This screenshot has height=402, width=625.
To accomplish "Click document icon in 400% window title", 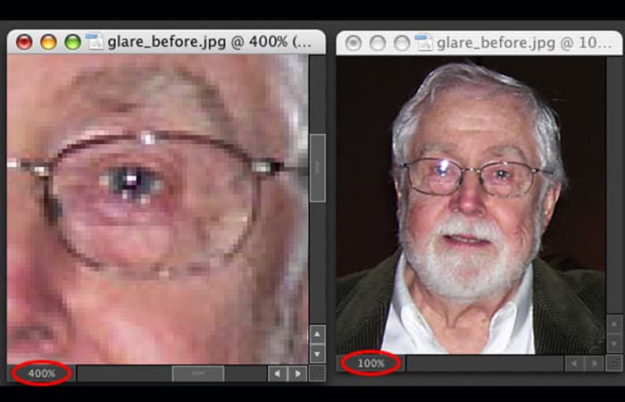I will (x=95, y=41).
